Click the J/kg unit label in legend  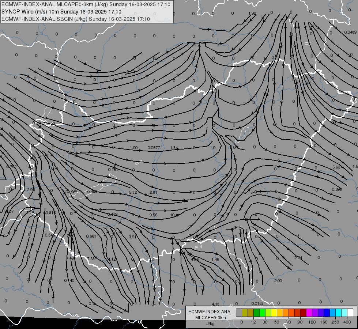click(x=210, y=324)
